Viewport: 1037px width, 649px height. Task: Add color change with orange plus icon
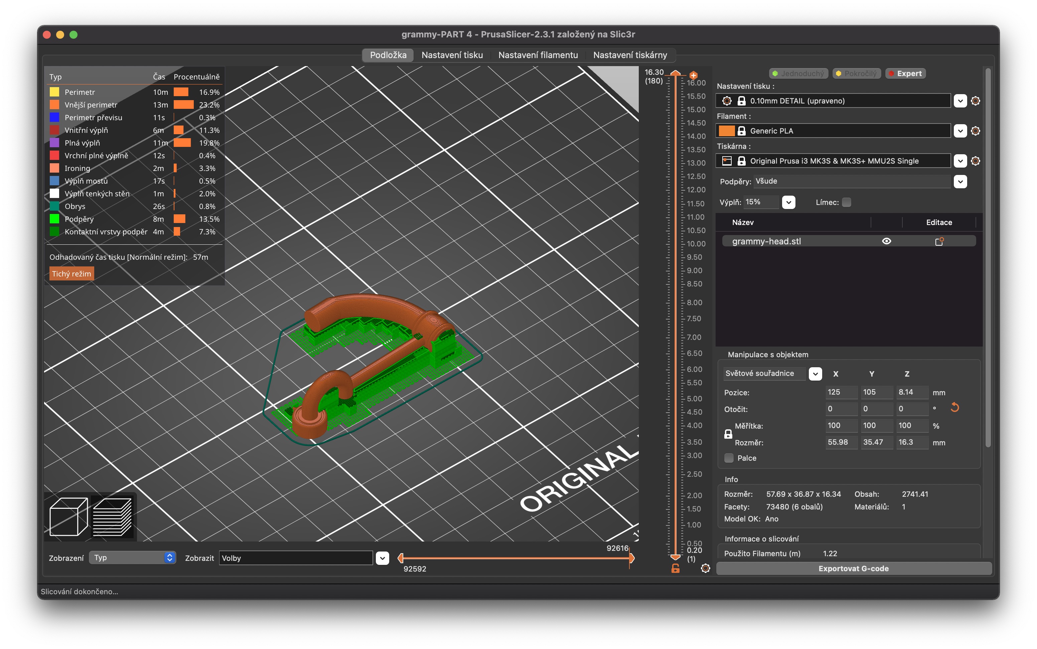click(693, 75)
